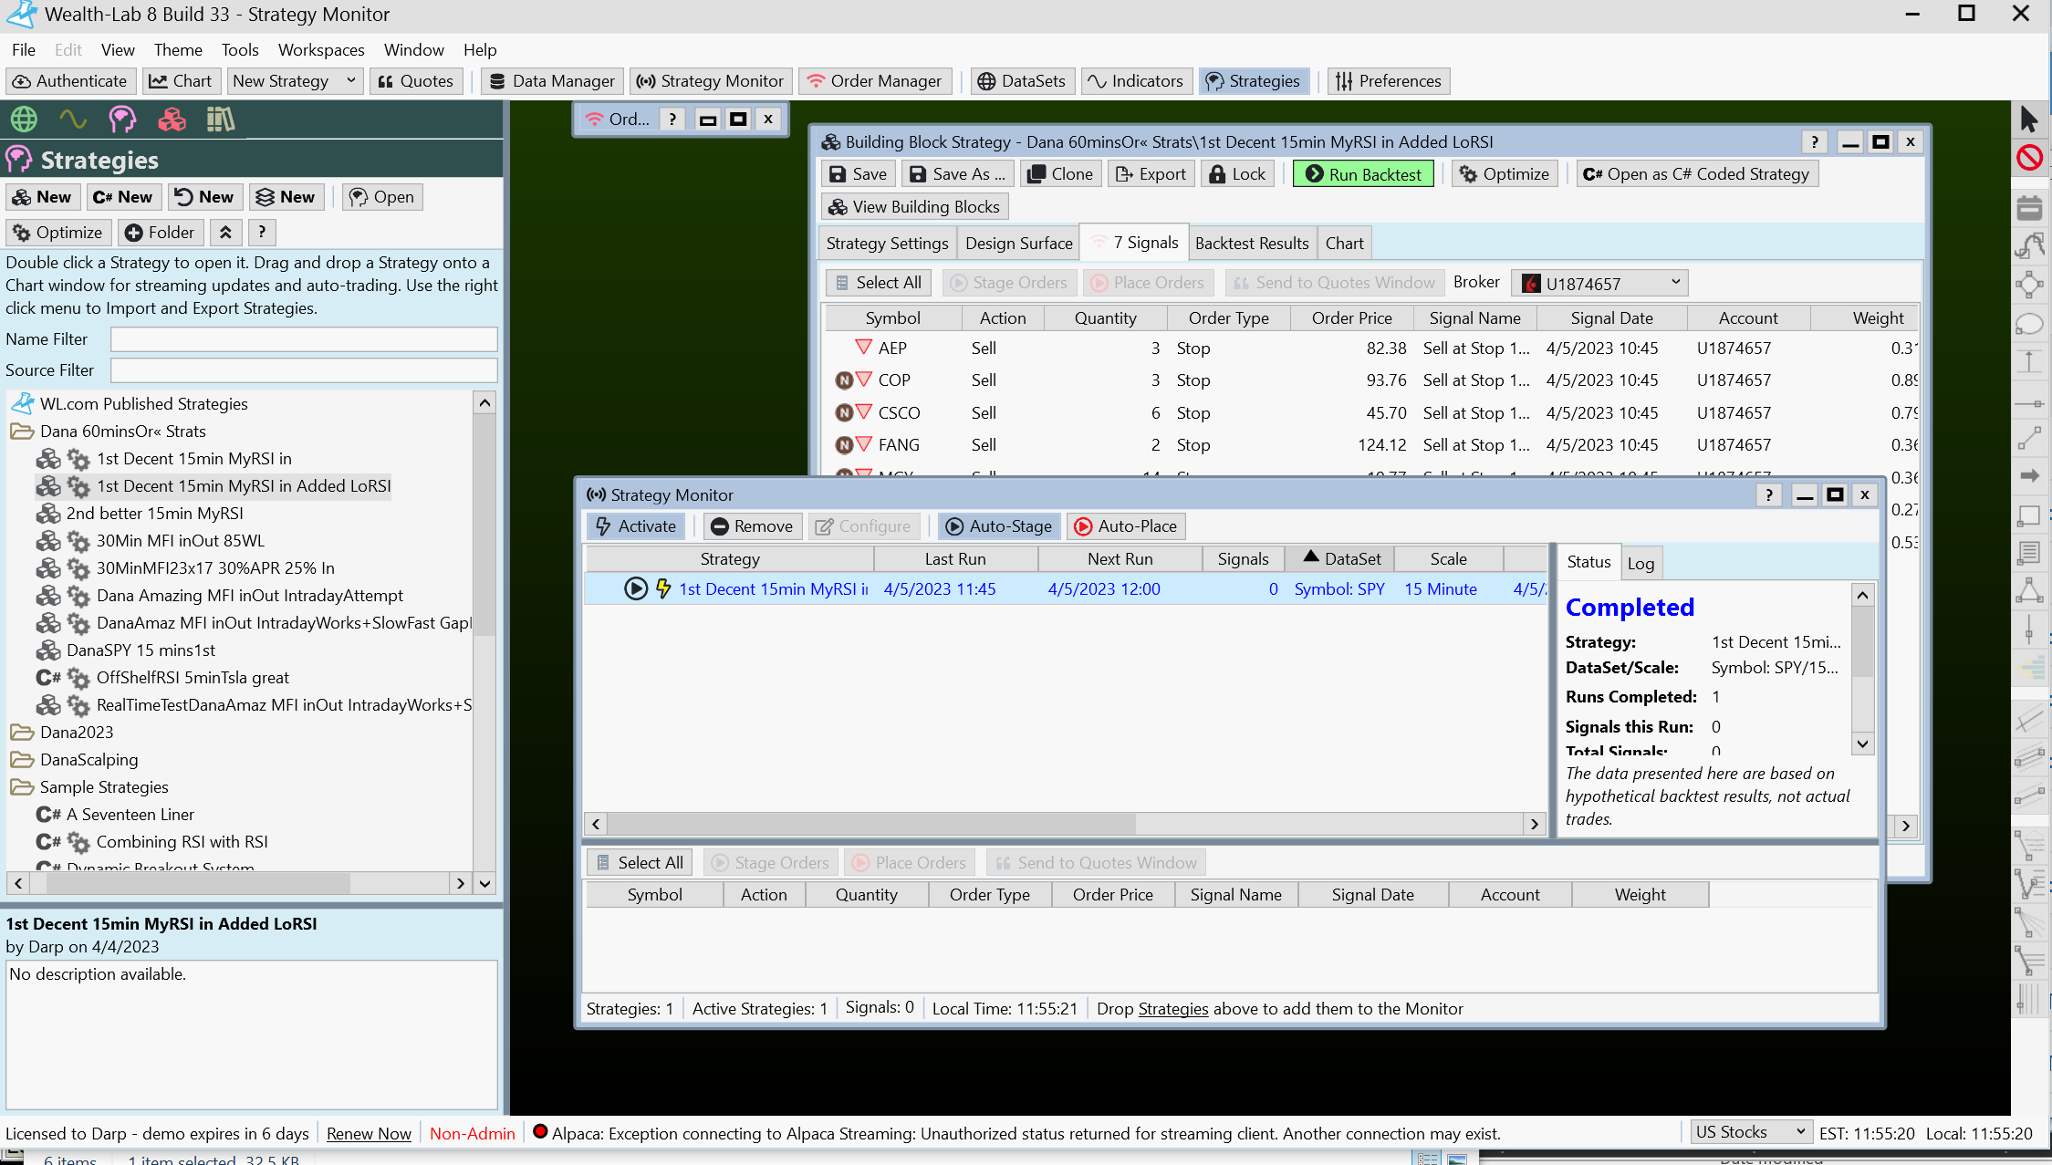2052x1165 pixels.
Task: Select the triangle drawing tool
Action: (x=2029, y=591)
